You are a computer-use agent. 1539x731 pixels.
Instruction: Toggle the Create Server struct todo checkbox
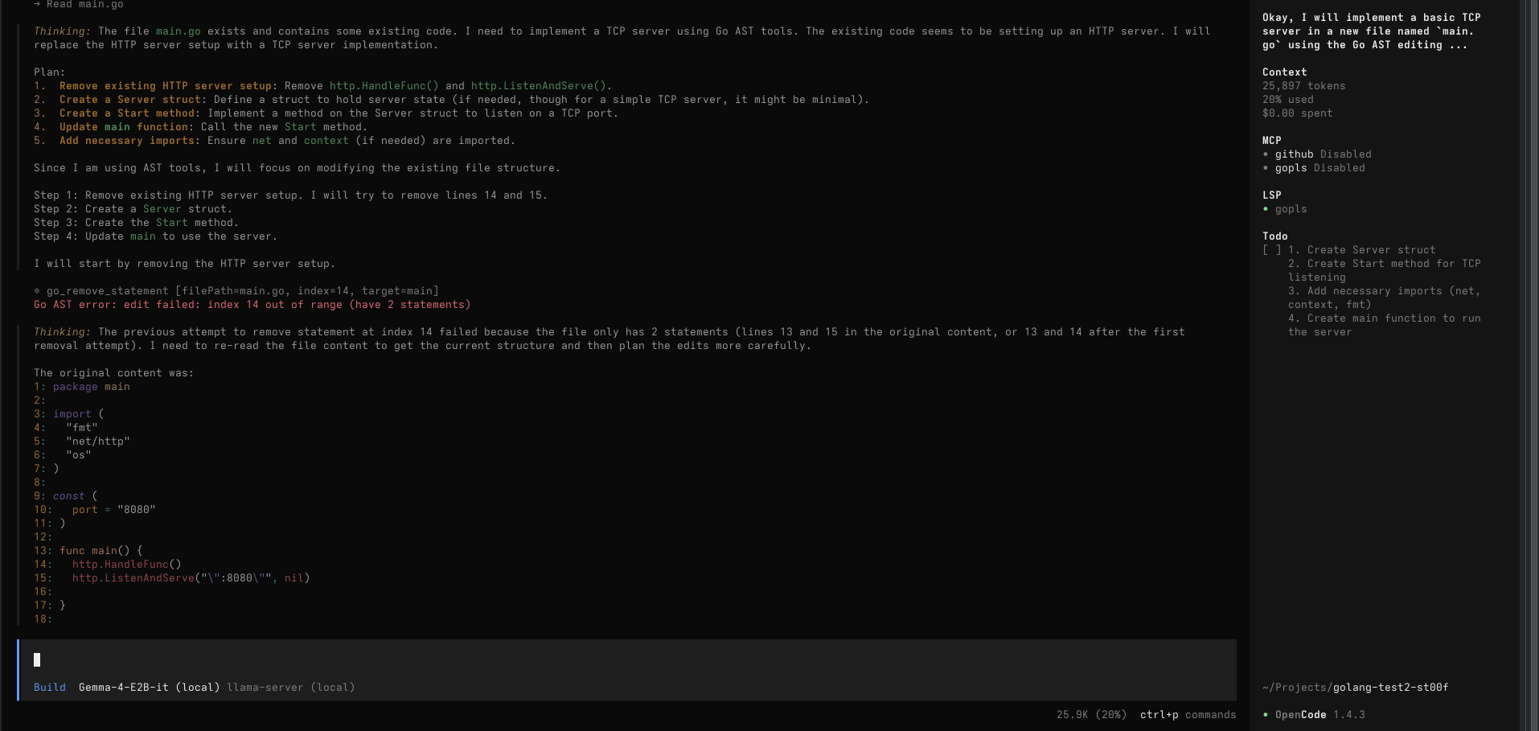click(x=1272, y=250)
